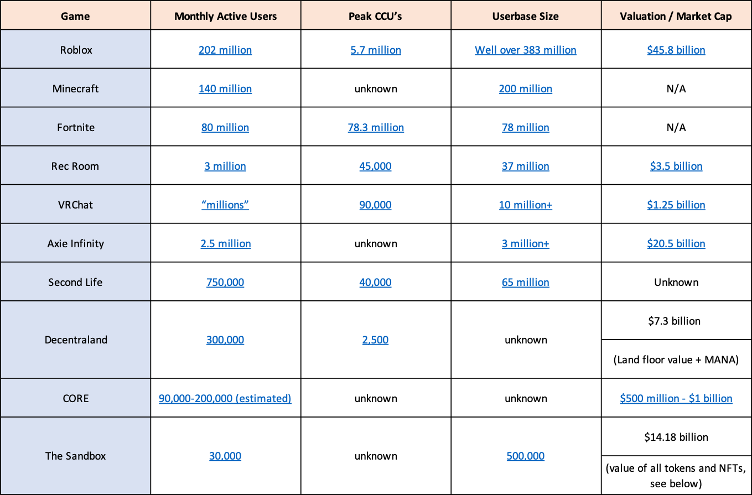Follow the 37 million userbase link
This screenshot has width=752, height=495.
pos(526,166)
